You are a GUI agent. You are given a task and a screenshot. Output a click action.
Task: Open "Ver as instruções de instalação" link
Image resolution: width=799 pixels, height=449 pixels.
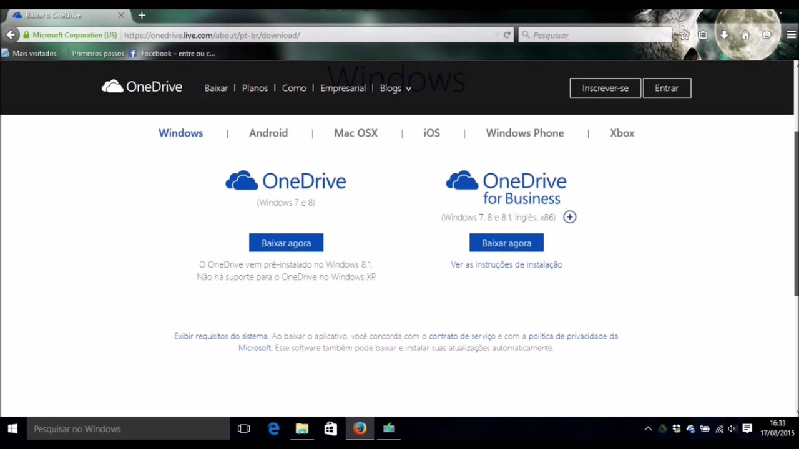point(506,264)
